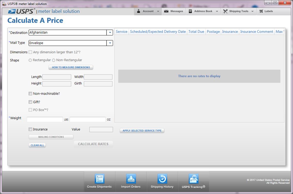Click the Mail Type field showing Envelope
Viewport: 293px width, 194px height.
[x=68, y=43]
